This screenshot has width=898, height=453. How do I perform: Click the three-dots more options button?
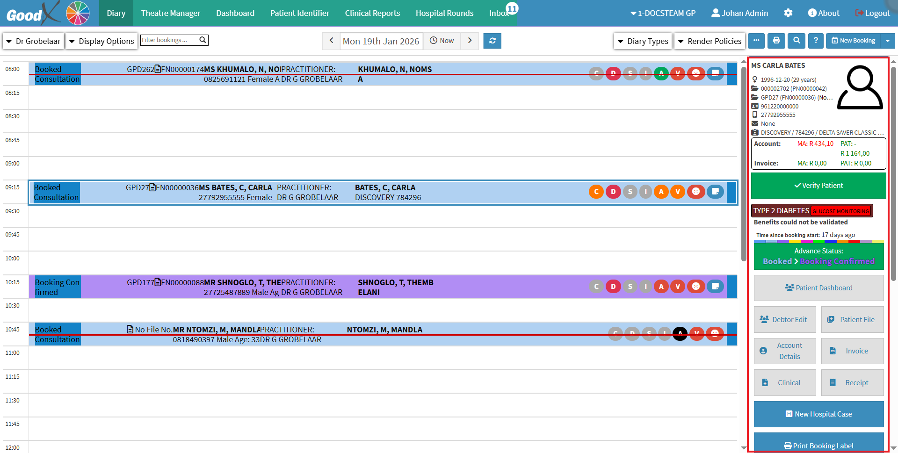pyautogui.click(x=756, y=41)
